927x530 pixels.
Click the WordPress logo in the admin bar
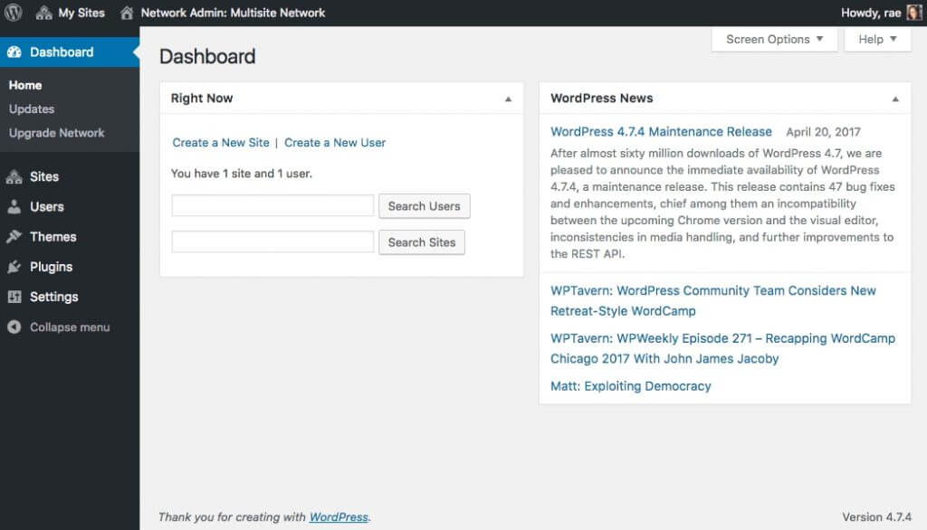tap(14, 13)
